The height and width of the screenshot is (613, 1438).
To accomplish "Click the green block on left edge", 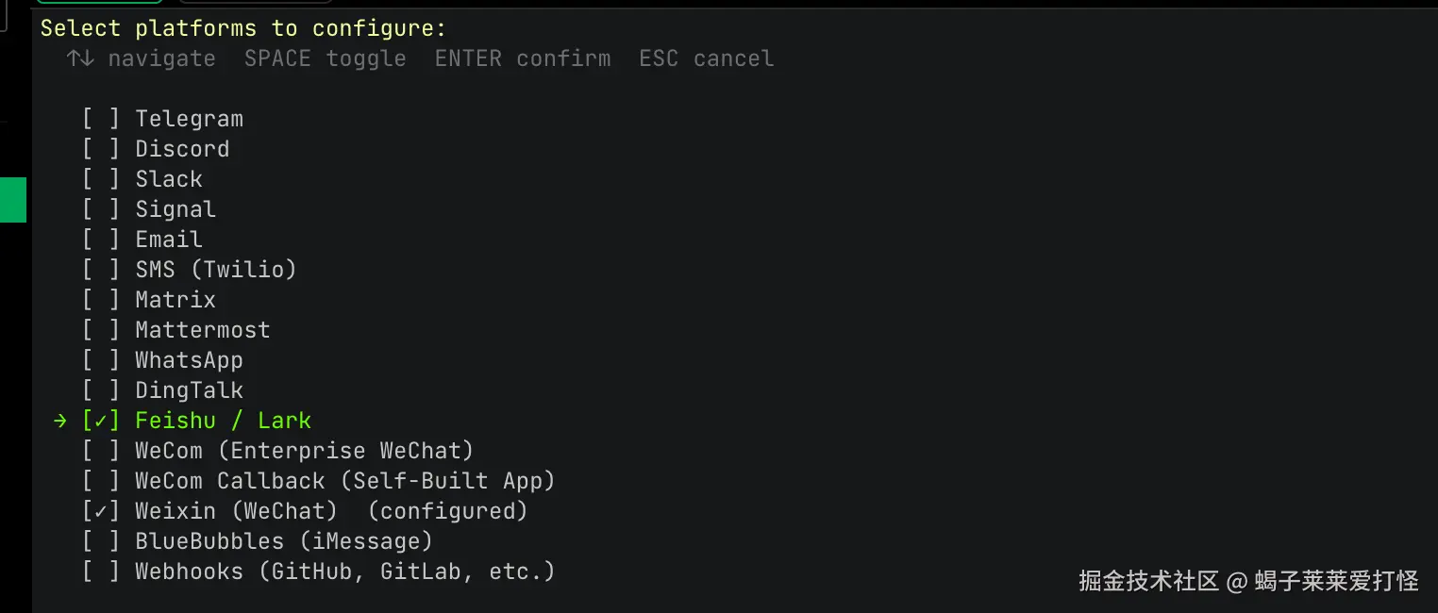I will pos(12,200).
